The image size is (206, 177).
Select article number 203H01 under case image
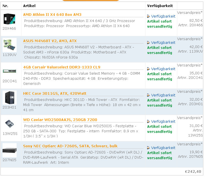(10, 107)
